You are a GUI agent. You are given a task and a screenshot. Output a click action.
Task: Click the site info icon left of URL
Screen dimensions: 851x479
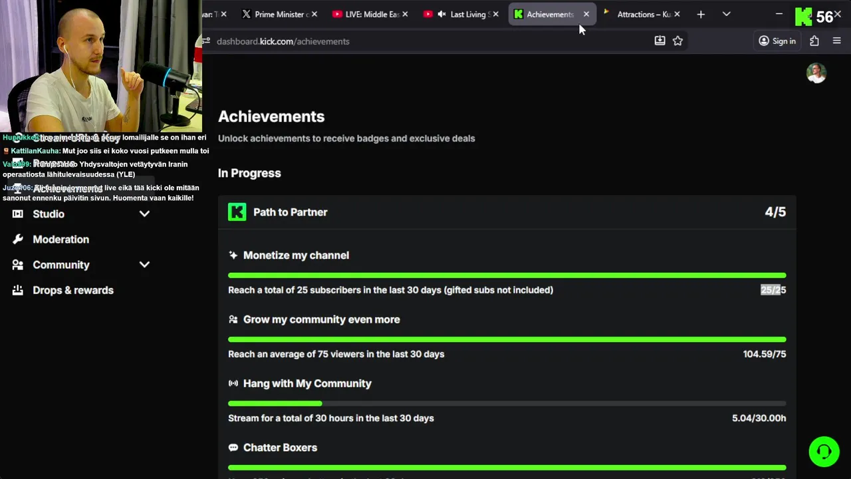click(206, 41)
